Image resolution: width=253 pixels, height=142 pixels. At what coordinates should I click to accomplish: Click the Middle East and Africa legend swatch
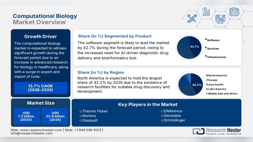pyautogui.click(x=207, y=94)
